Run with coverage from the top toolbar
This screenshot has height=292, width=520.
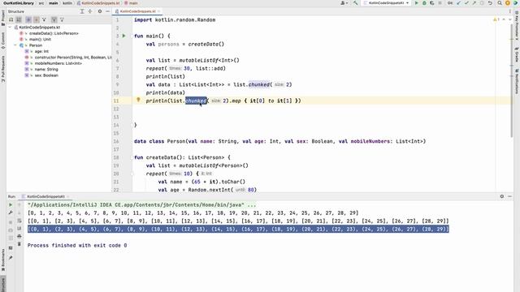click(x=431, y=3)
